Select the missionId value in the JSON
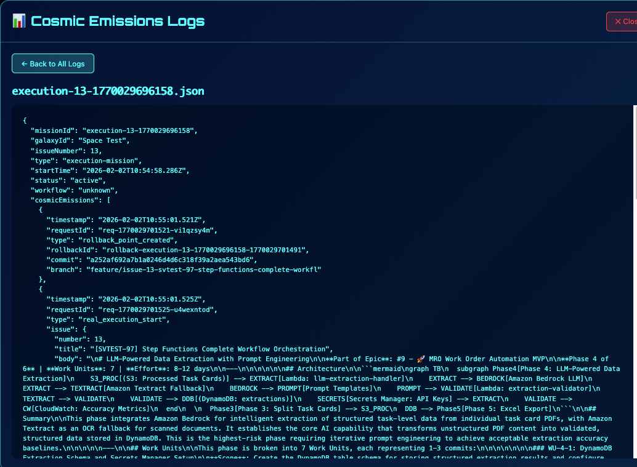The image size is (637, 467). click(142, 130)
